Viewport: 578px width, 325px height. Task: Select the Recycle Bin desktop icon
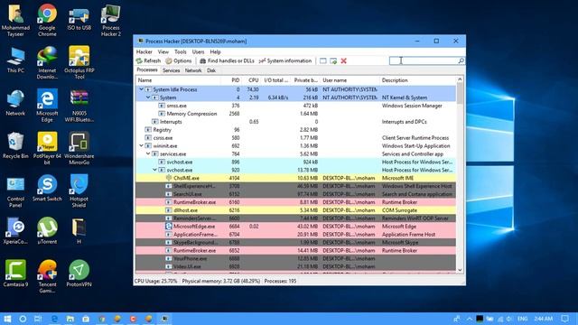(15, 145)
